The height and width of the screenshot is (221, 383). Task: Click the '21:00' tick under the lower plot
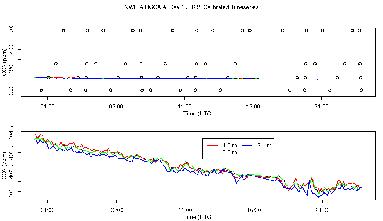pos(322,210)
